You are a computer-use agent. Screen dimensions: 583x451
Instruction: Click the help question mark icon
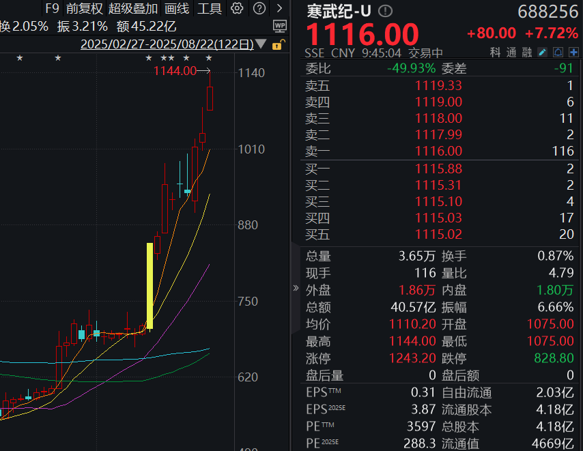259,8
